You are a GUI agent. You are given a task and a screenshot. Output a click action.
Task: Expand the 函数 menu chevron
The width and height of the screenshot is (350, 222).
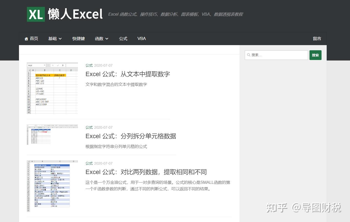pos(107,39)
